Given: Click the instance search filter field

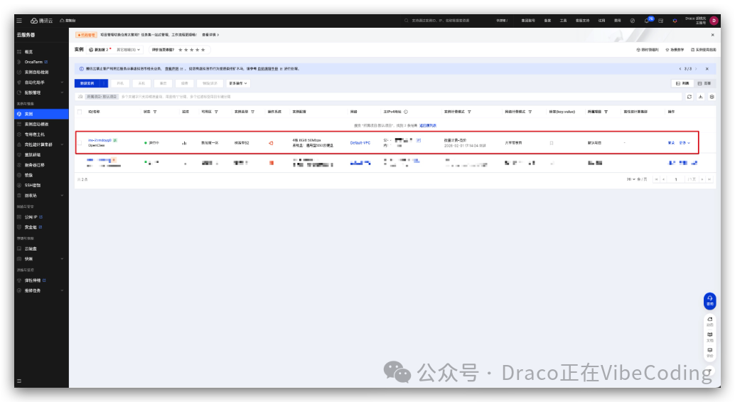Looking at the screenshot, I should click(380, 97).
